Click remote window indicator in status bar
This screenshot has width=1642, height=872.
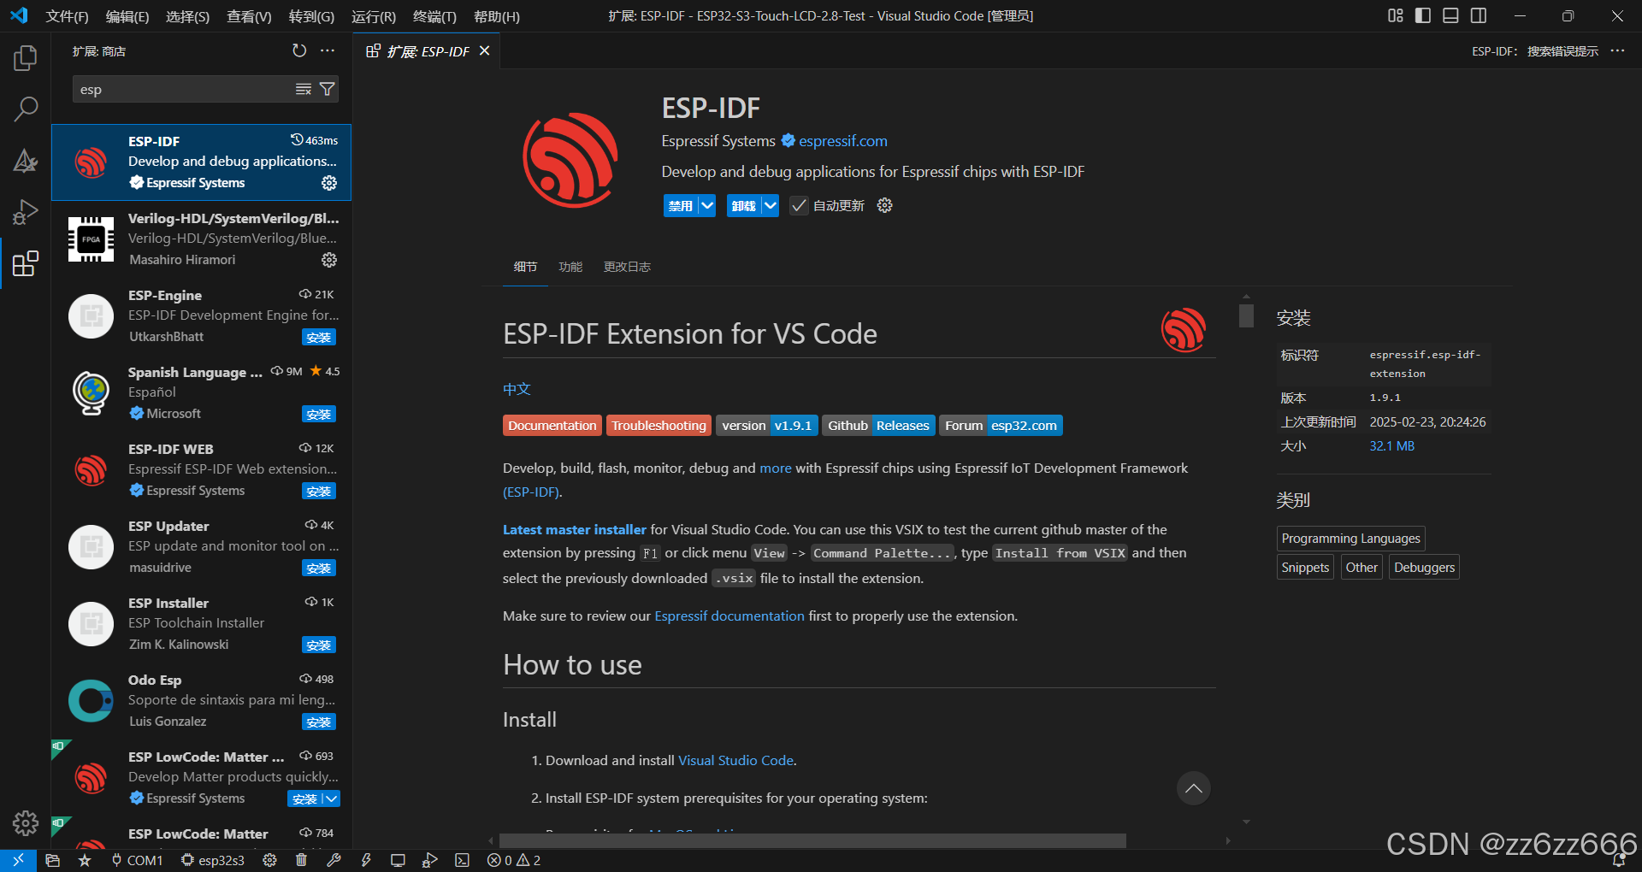18,860
